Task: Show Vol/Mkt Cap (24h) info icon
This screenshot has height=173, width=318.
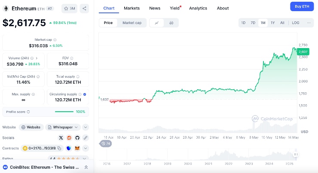Action: pyautogui.click(x=38, y=76)
